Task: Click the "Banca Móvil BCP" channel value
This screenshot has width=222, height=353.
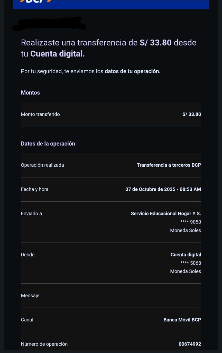Action: click(x=182, y=320)
